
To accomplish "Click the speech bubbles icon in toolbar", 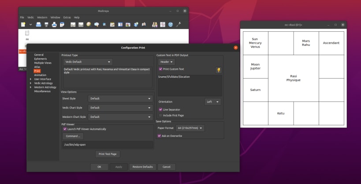I will point(97,24).
